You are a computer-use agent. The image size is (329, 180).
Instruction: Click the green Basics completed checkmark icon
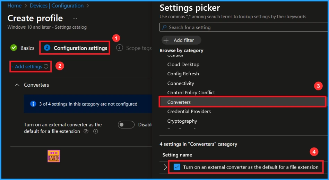(14, 48)
